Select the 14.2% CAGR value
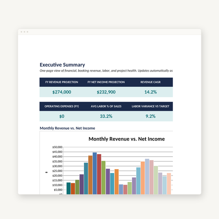This screenshot has width=219, height=219. (x=150, y=92)
